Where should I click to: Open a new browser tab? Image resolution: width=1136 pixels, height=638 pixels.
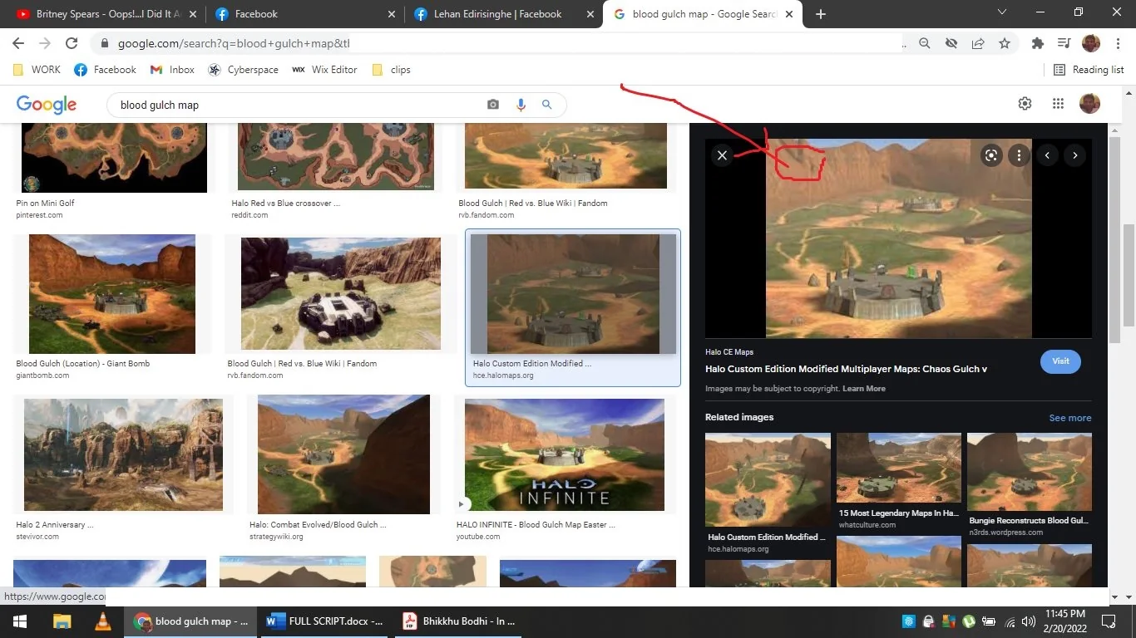(x=821, y=14)
